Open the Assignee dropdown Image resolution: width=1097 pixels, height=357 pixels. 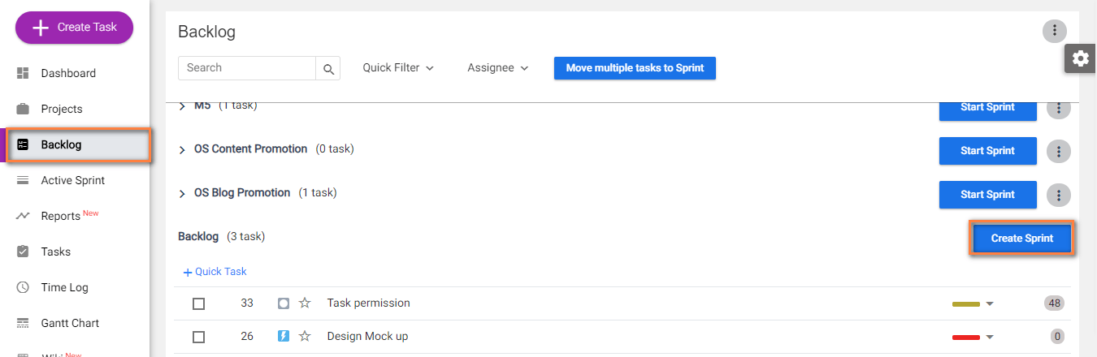click(x=498, y=68)
